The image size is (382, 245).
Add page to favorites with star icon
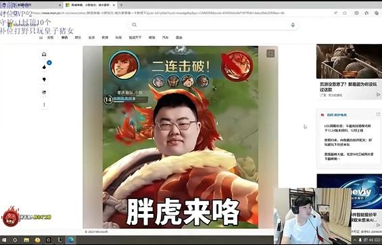(x=345, y=13)
